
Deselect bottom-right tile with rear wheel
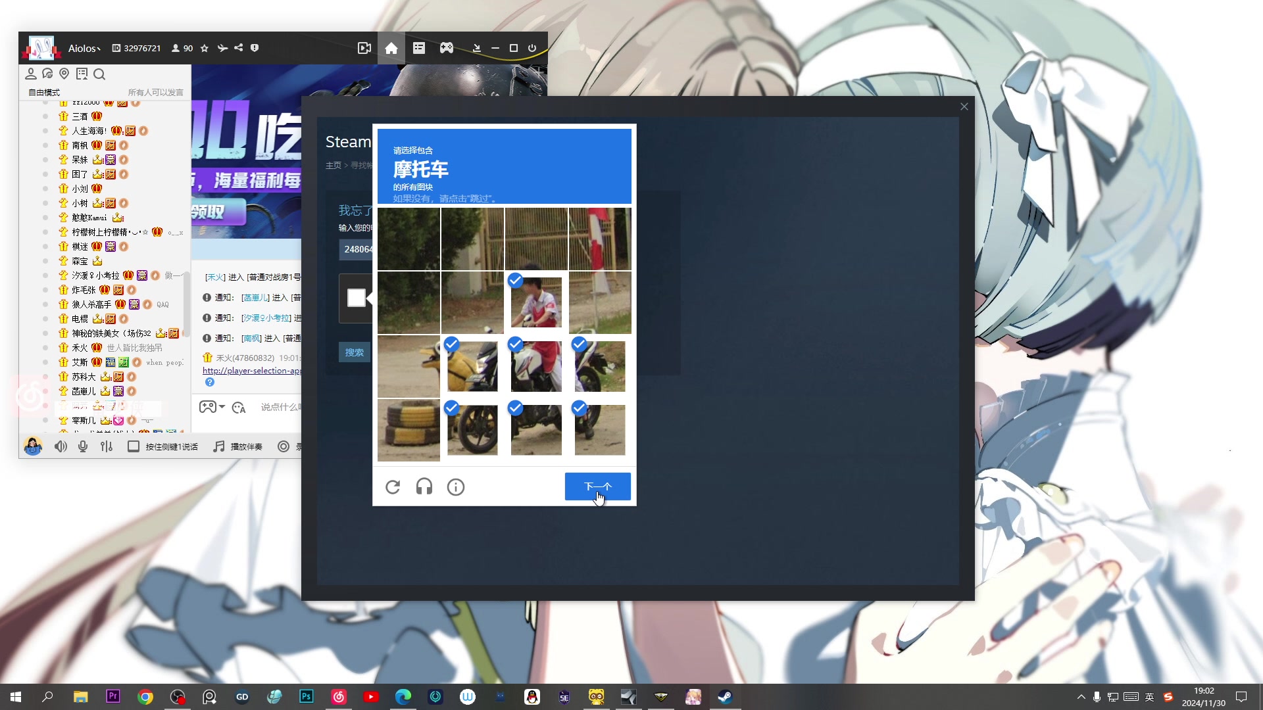point(600,430)
